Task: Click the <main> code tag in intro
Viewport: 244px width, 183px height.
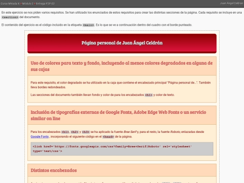Action: tap(89, 25)
